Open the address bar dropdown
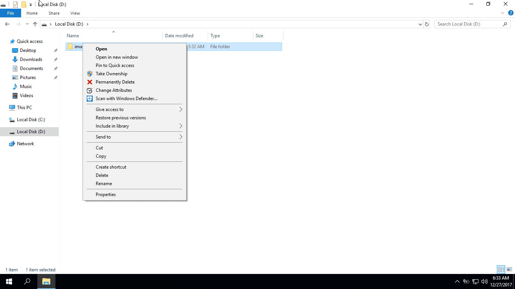The image size is (515, 289). (420, 24)
